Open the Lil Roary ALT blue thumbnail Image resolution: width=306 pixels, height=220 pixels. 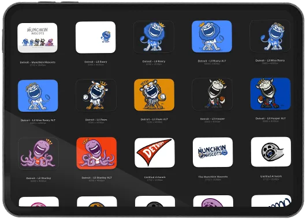212,36
